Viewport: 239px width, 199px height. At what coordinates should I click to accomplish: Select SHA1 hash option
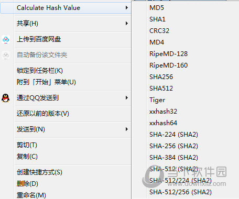[x=185, y=19]
